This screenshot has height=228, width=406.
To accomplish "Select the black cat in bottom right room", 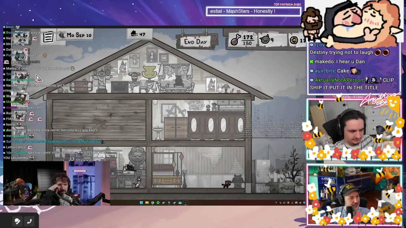I will coord(226,184).
